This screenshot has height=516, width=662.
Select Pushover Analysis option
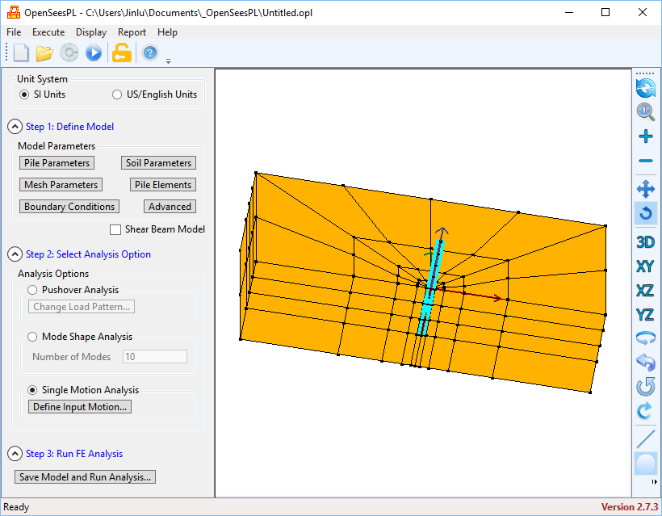[33, 290]
